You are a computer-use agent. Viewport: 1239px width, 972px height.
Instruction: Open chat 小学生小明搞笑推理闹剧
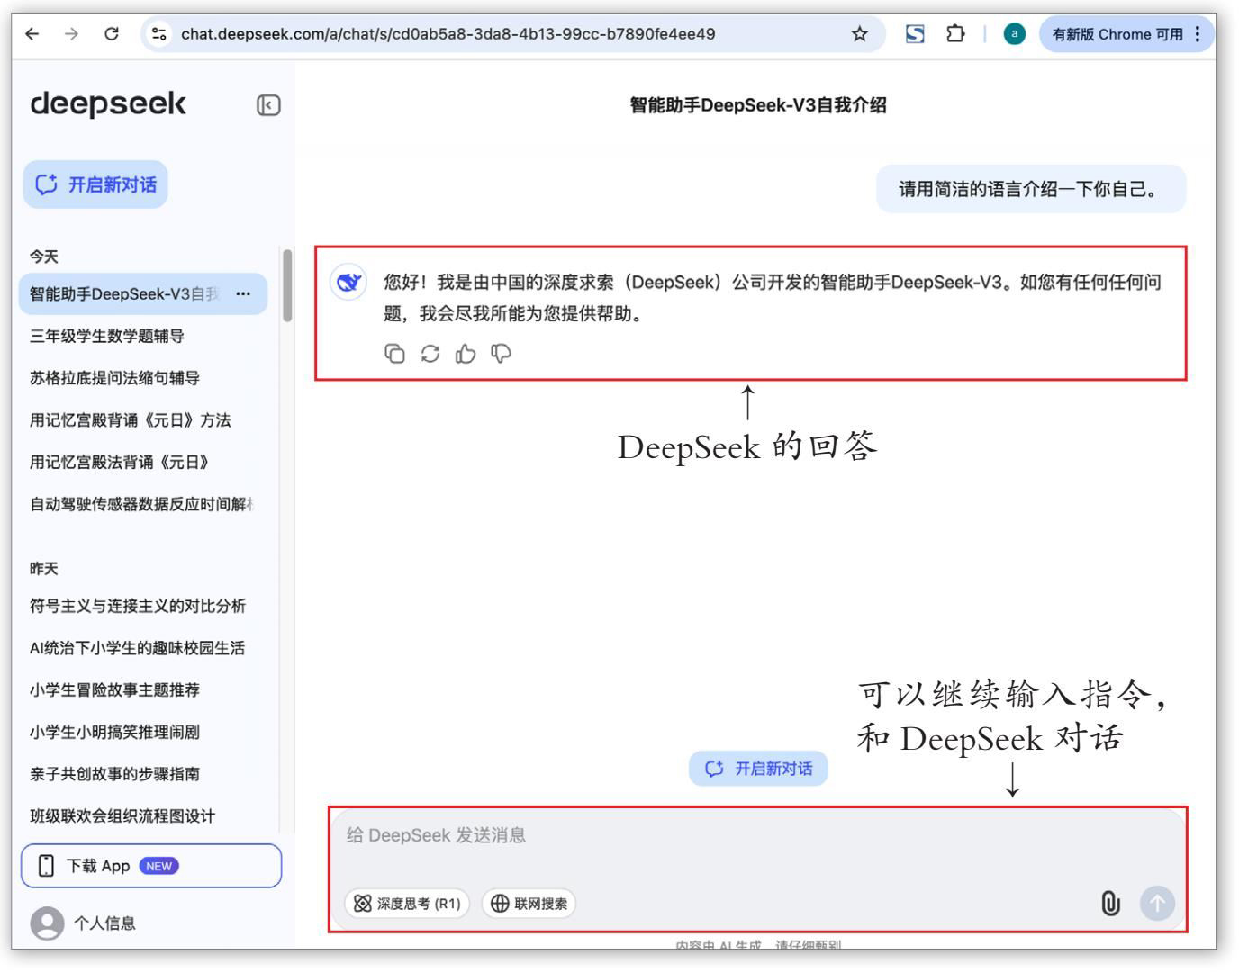(114, 732)
